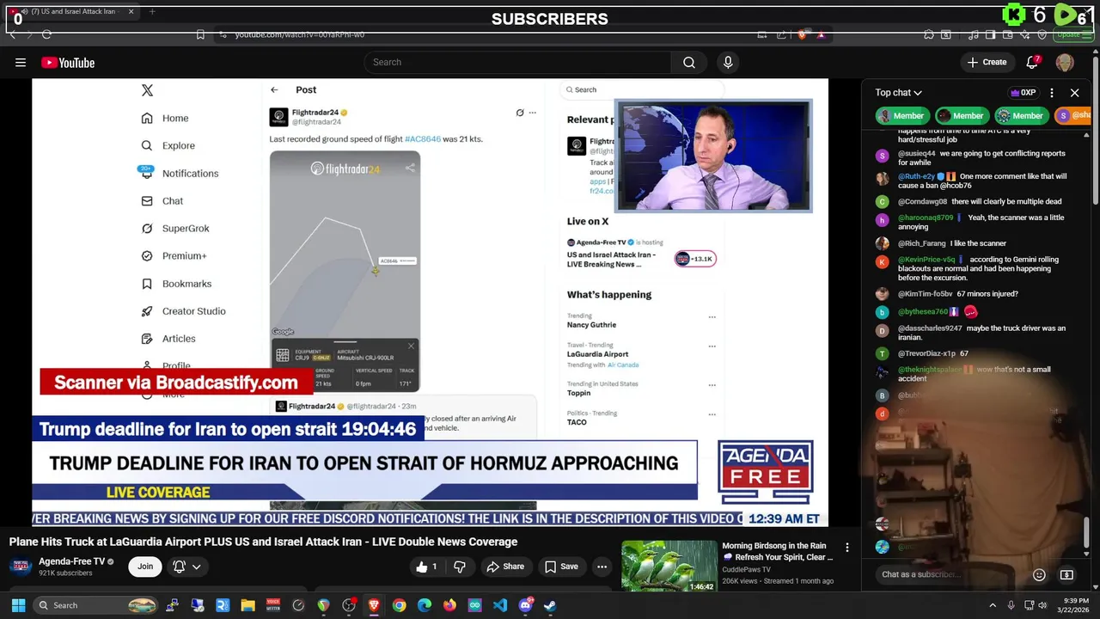Launch Google Chrome from taskbar
The image size is (1100, 619).
click(x=399, y=605)
